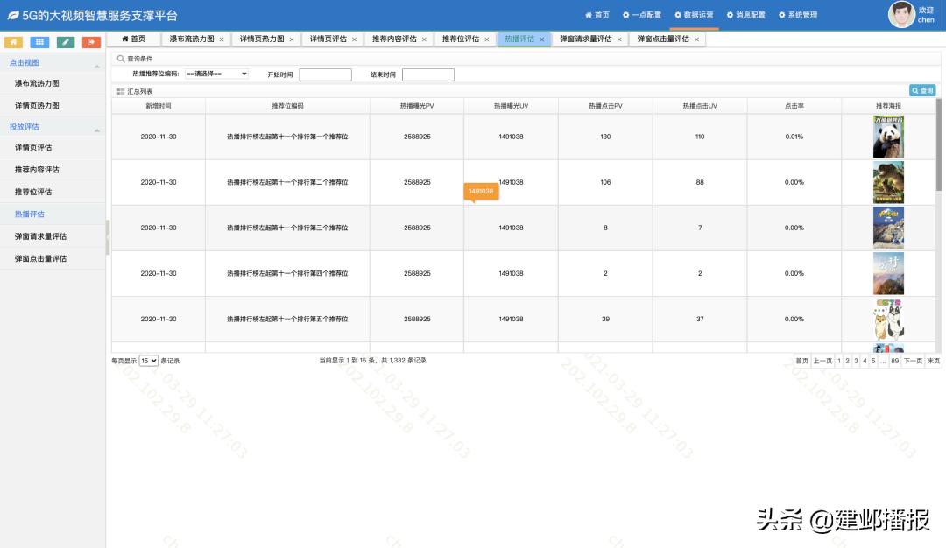
Task: Go to page 4 using the pagination links
Action: pos(864,359)
